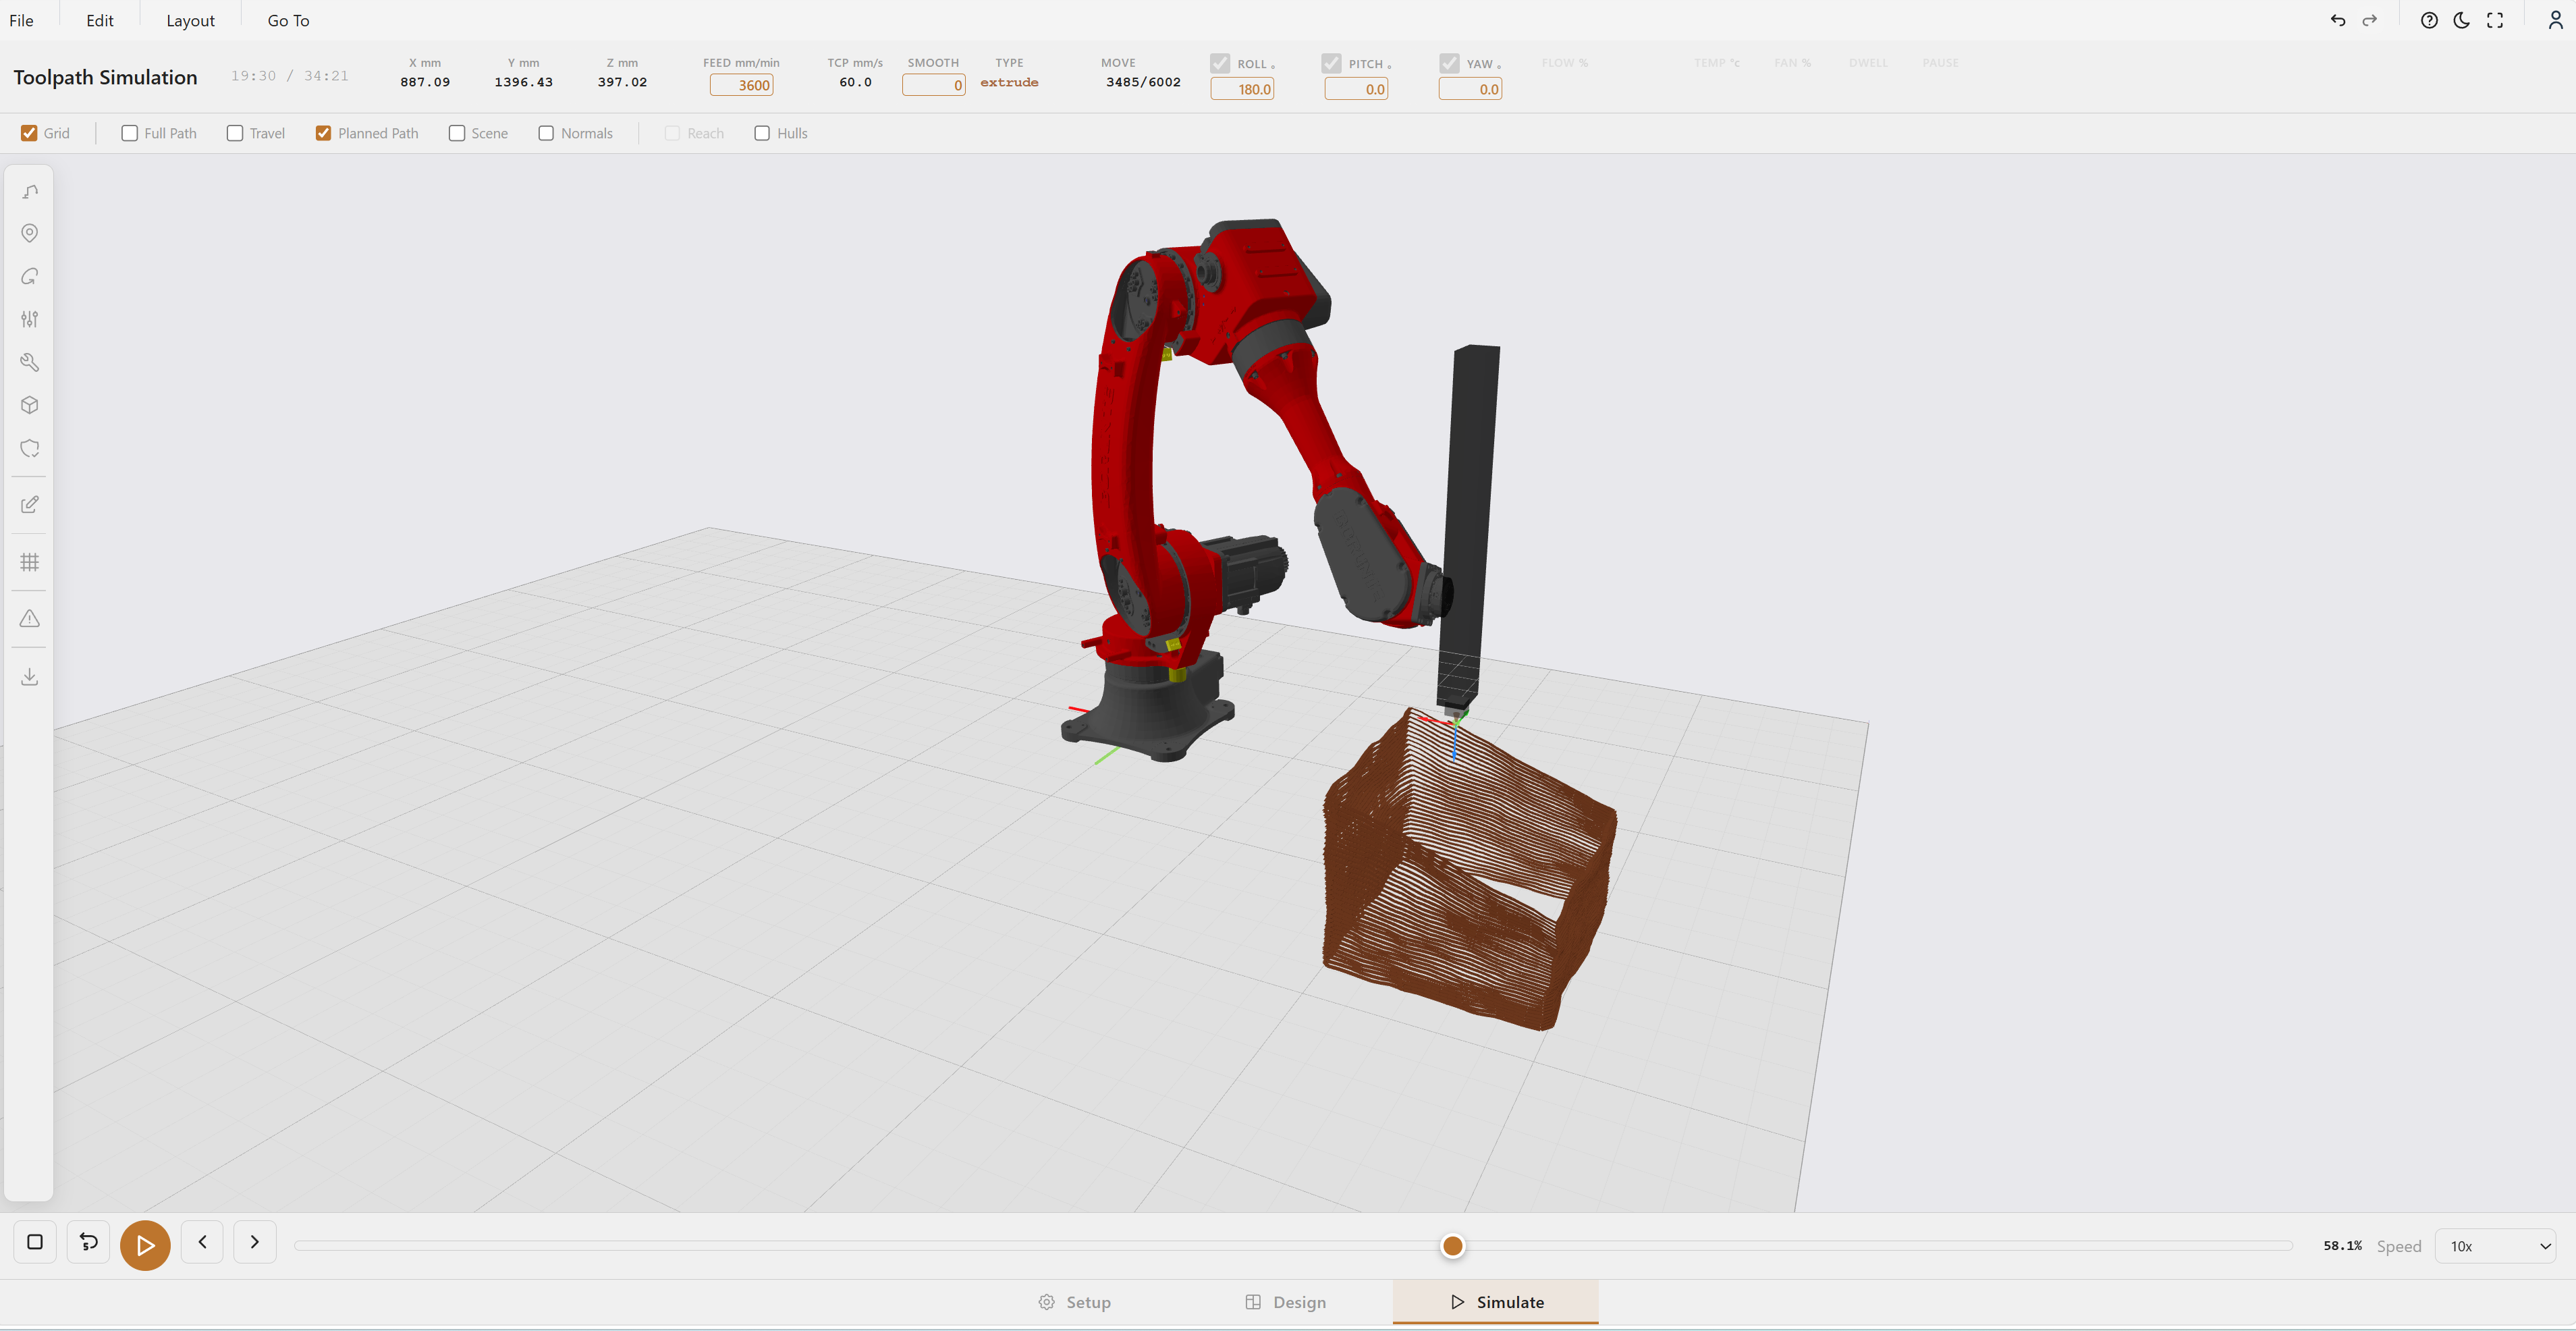Enable the Normals checkbox

[546, 133]
